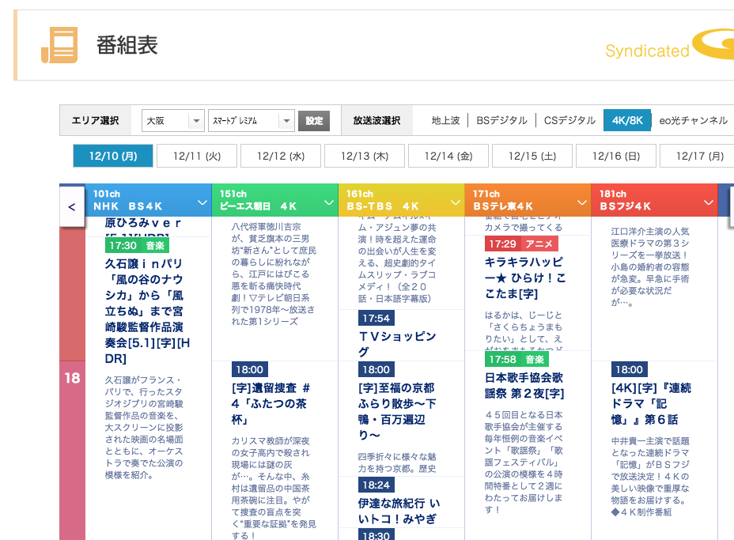Select the CSデジタル broadcast tab
The height and width of the screenshot is (540, 734).
(x=569, y=121)
